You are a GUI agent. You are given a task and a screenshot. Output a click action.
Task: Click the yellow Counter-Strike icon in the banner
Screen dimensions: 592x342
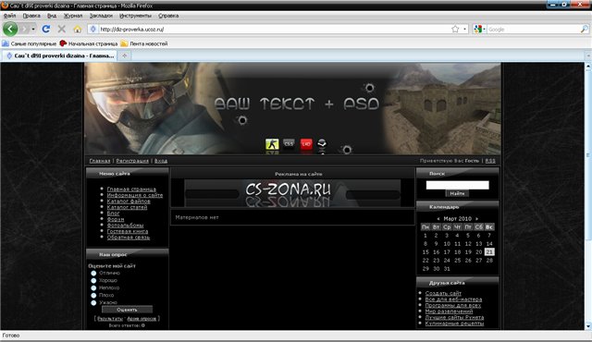coord(272,144)
